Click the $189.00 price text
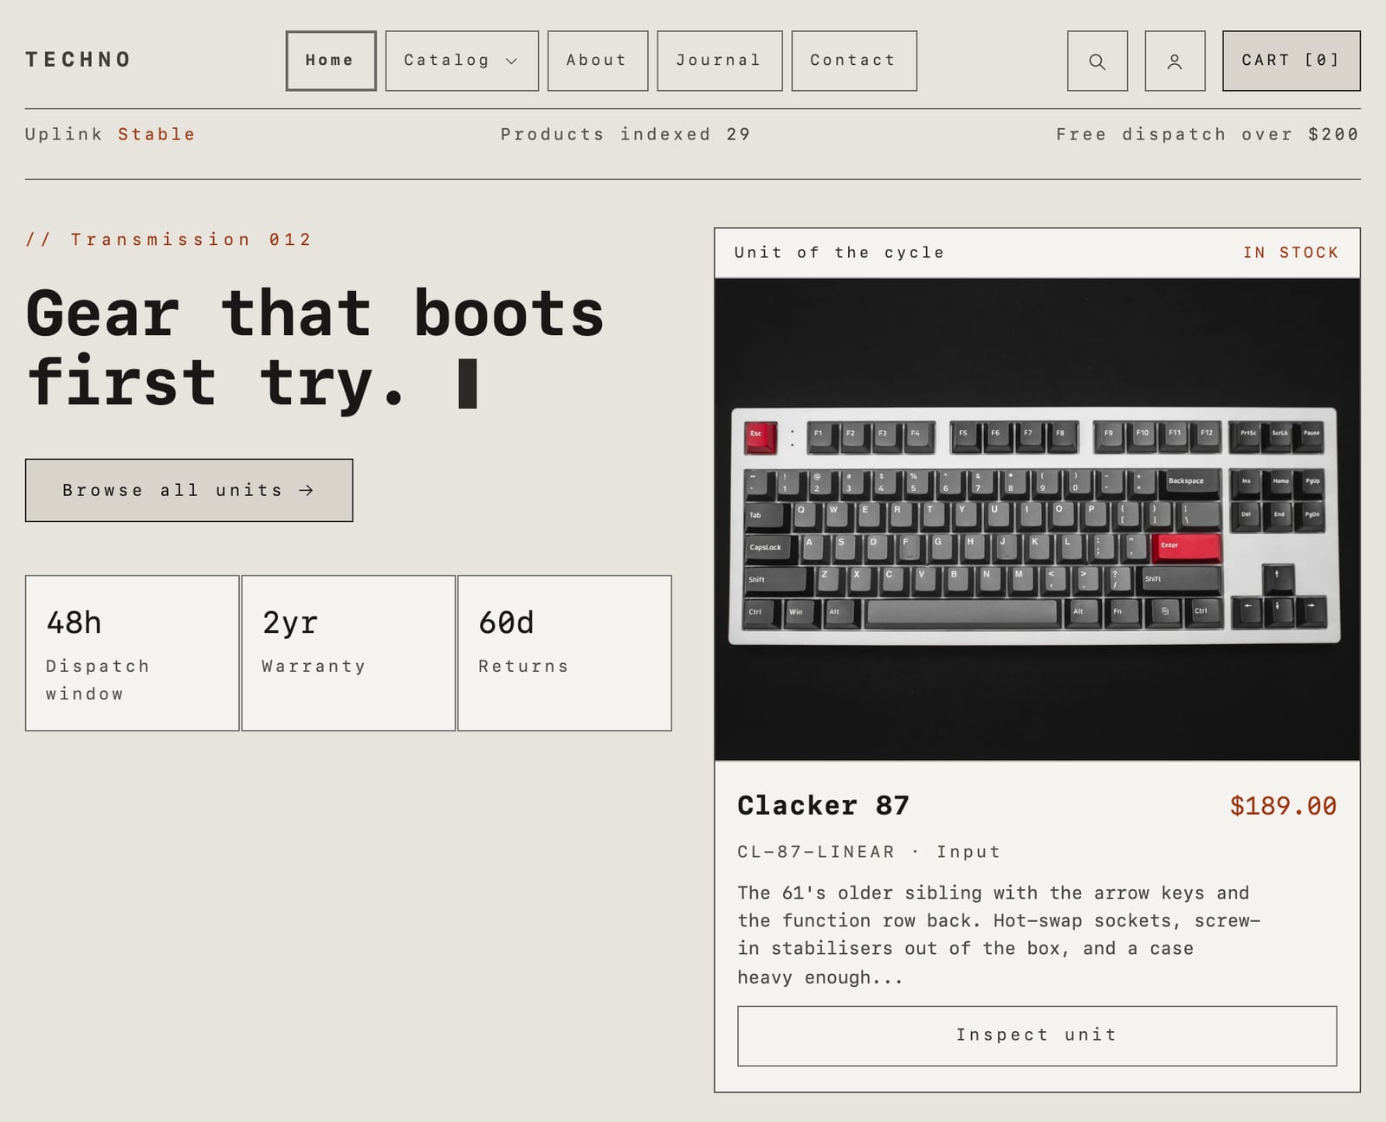The image size is (1386, 1122). tap(1283, 806)
